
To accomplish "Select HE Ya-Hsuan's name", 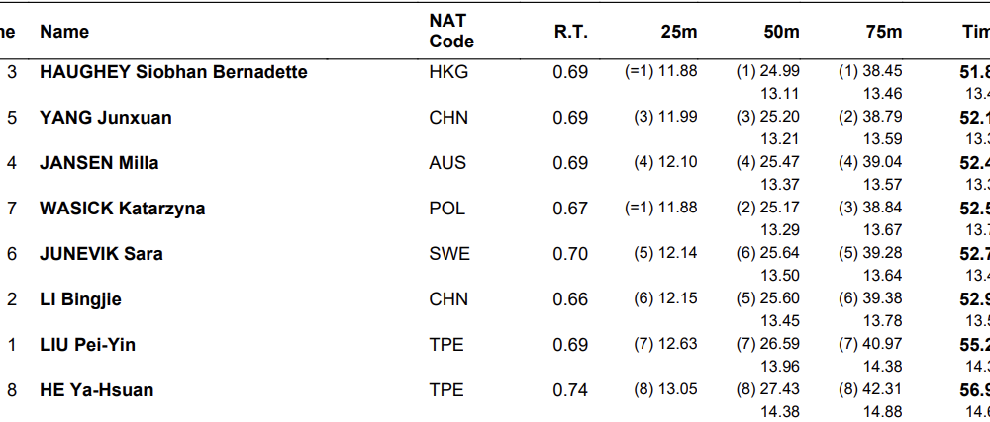I will 96,390.
